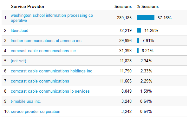The image size is (189, 117).
Task: Click the fibercloud 14.28% blue bar
Action: [139, 30]
